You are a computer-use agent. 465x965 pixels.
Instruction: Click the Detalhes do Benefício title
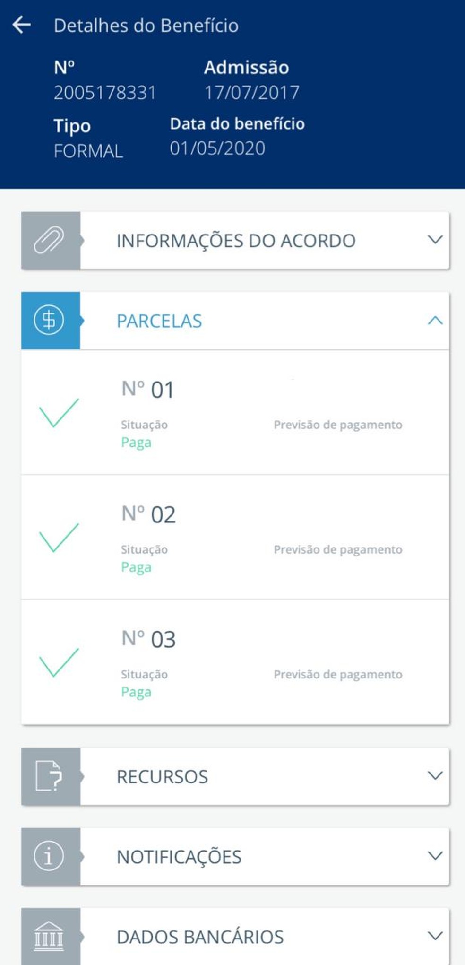[146, 26]
